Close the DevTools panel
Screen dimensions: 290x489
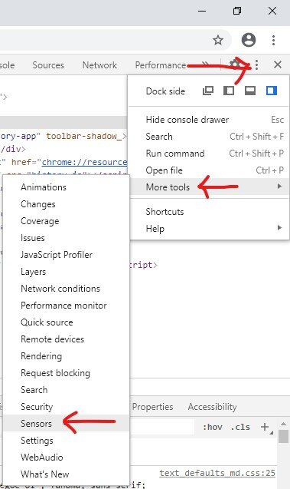click(x=278, y=64)
